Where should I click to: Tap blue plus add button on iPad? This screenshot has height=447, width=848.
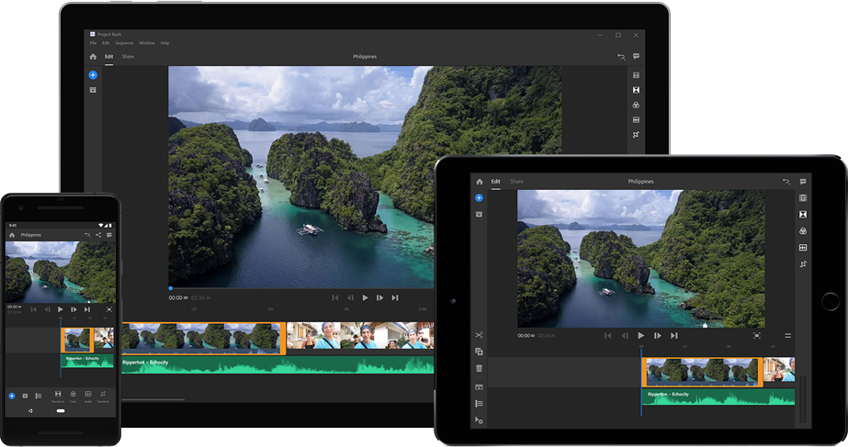479,198
